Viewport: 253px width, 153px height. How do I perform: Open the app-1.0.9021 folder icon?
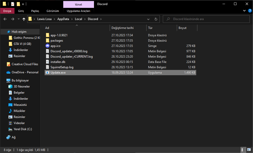(48, 35)
